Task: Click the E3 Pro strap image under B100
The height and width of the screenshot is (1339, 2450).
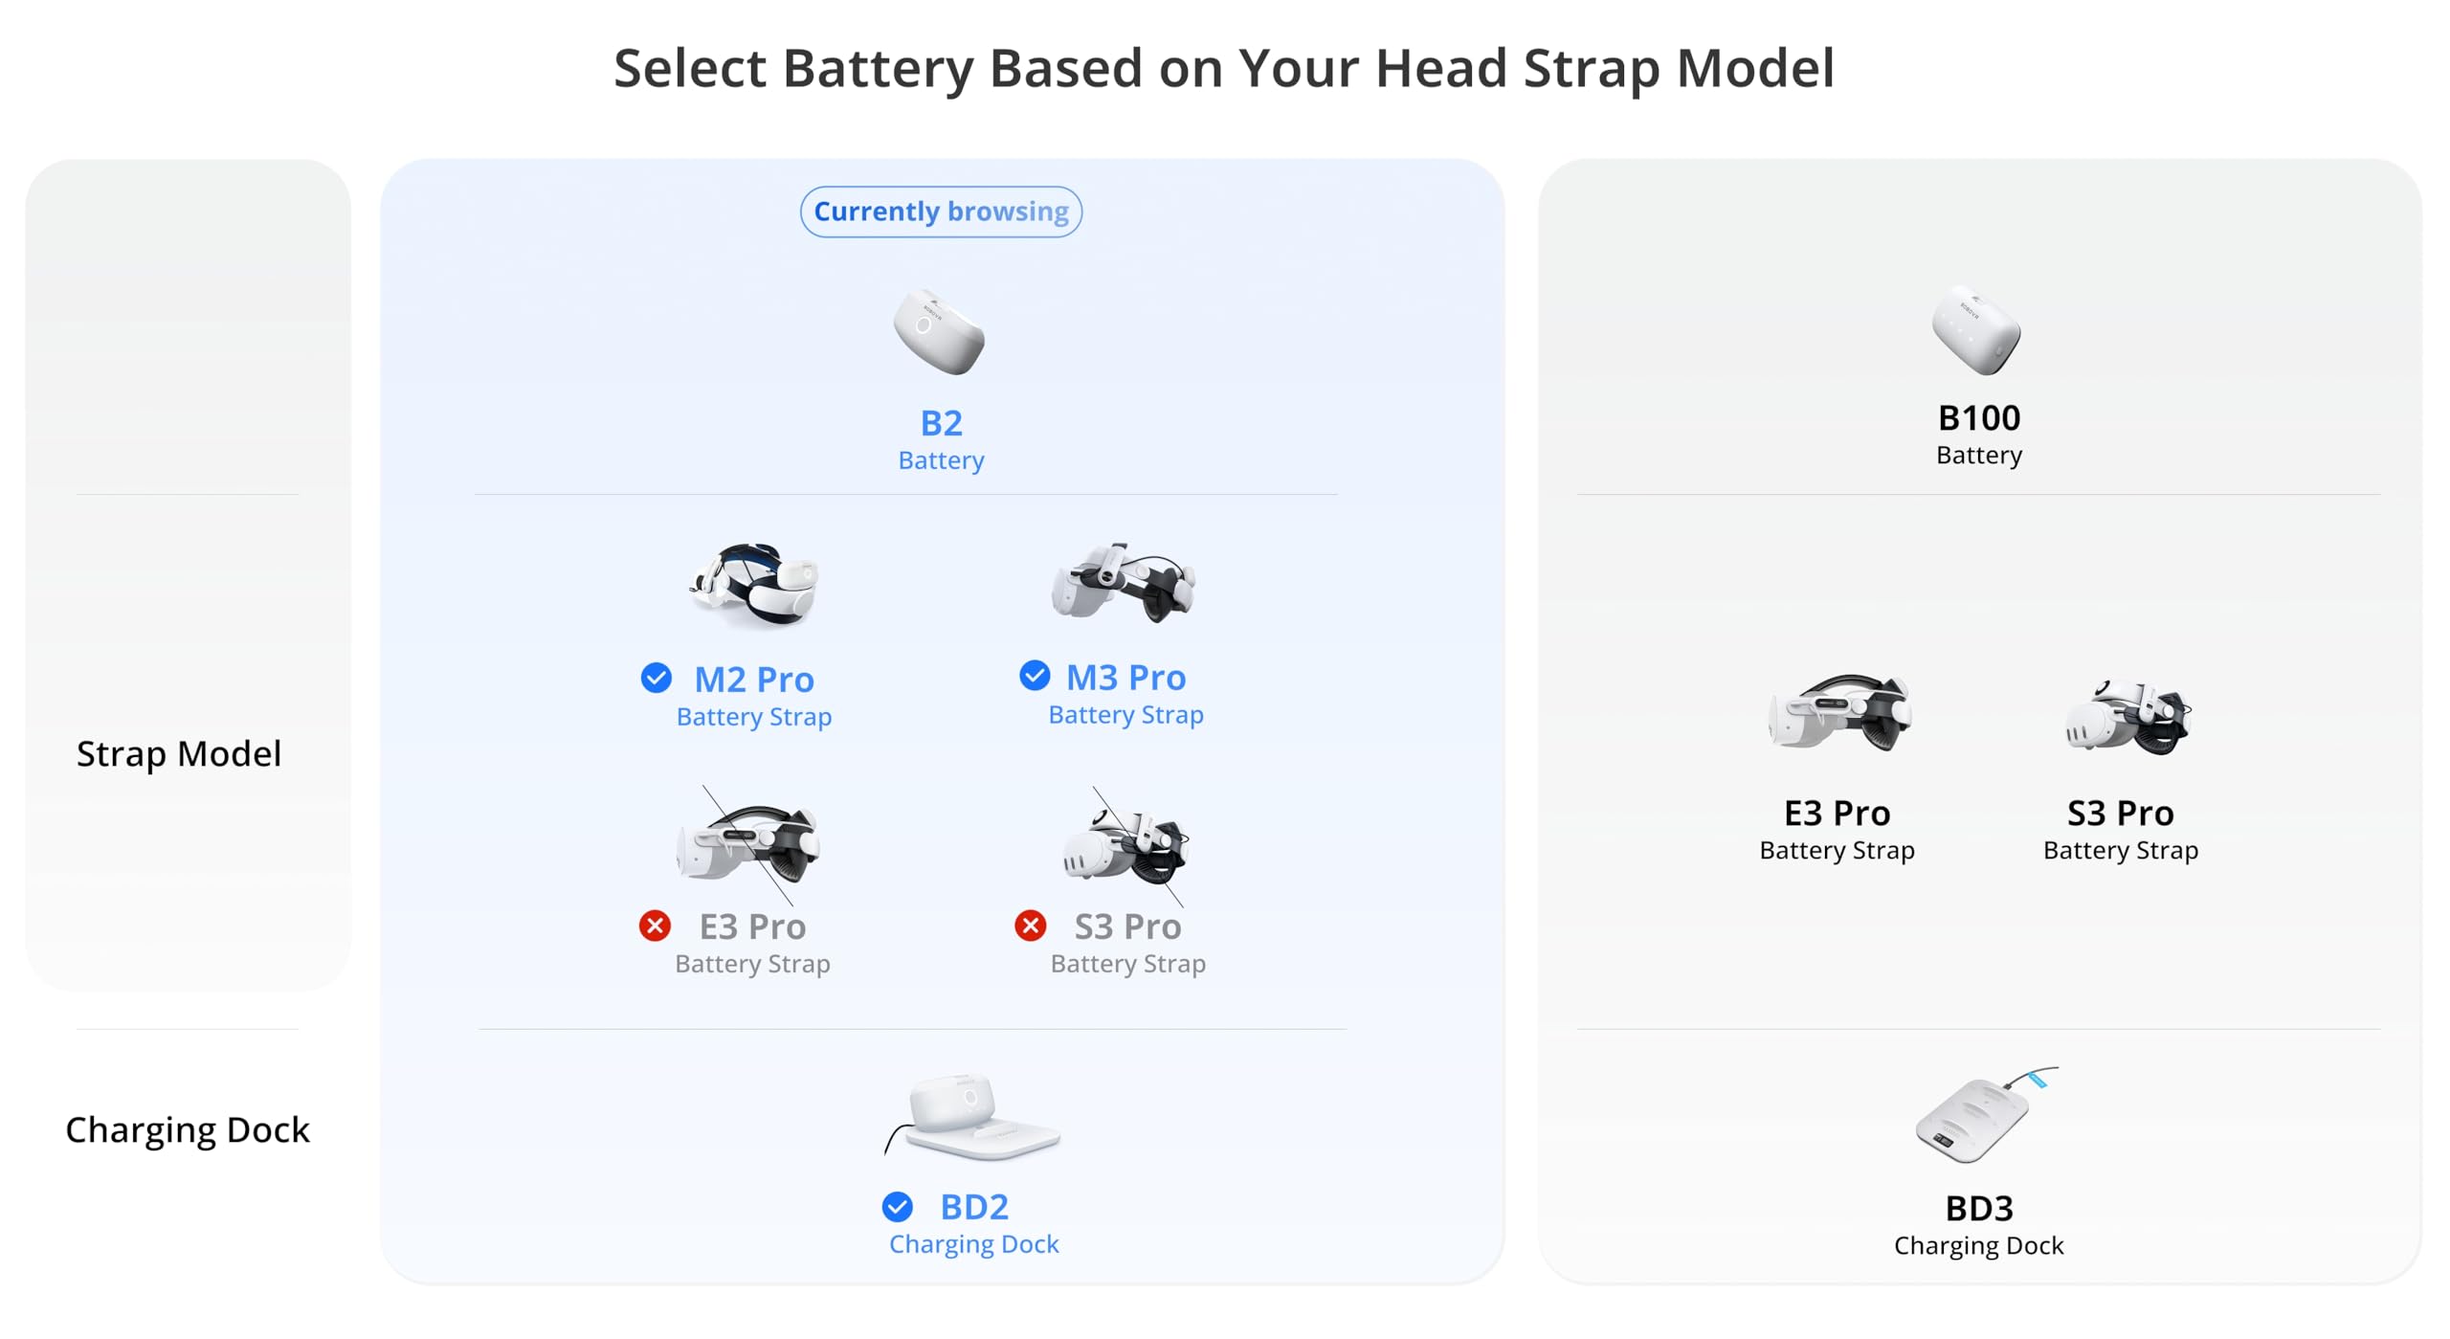Action: [x=1839, y=713]
